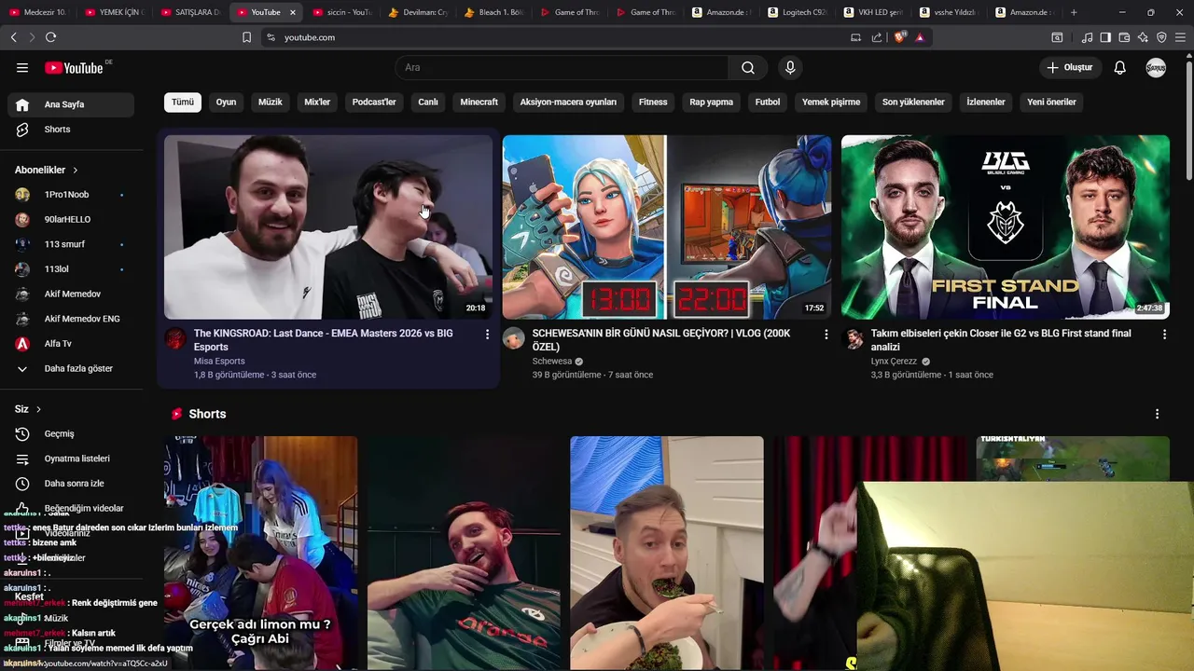Image resolution: width=1194 pixels, height=671 pixels.
Task: Select the Oyun filter chip
Action: pyautogui.click(x=227, y=102)
